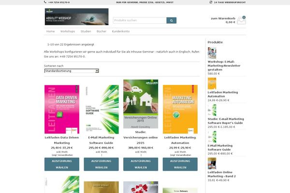The height and width of the screenshot is (193, 290).
Task: Click the refresh icon beside Widerrufsrecht
Action: [211, 2]
